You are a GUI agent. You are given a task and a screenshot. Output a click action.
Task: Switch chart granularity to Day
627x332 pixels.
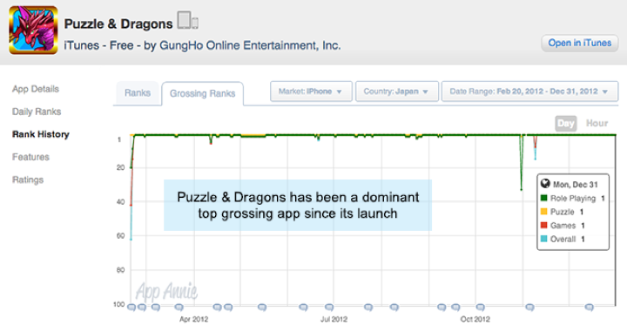pos(565,123)
